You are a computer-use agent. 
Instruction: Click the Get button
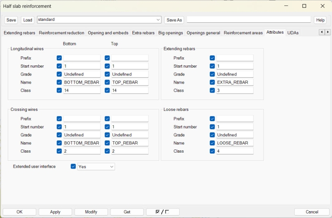[x=127, y=212]
